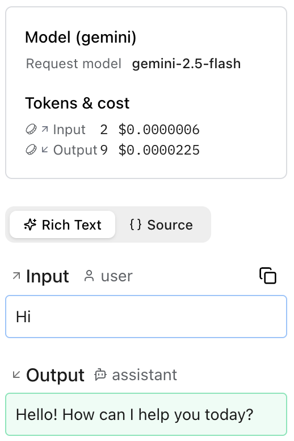Click the Model (gemini) heading

pos(81,38)
